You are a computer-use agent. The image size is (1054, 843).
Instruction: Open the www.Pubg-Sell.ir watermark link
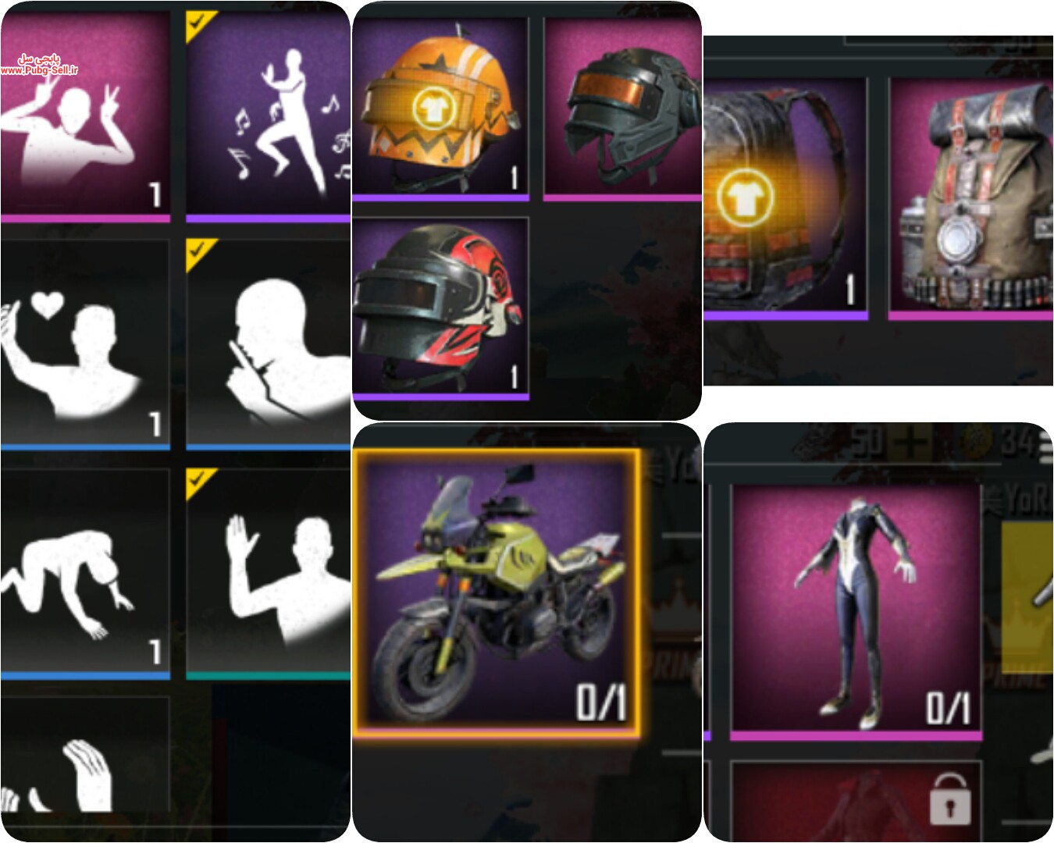[x=38, y=70]
